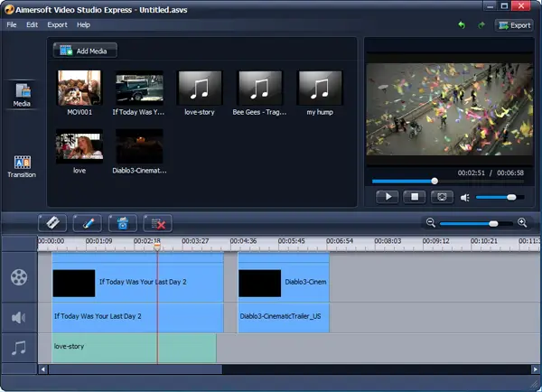Zoom in the timeline with plus magnifier

(522, 222)
